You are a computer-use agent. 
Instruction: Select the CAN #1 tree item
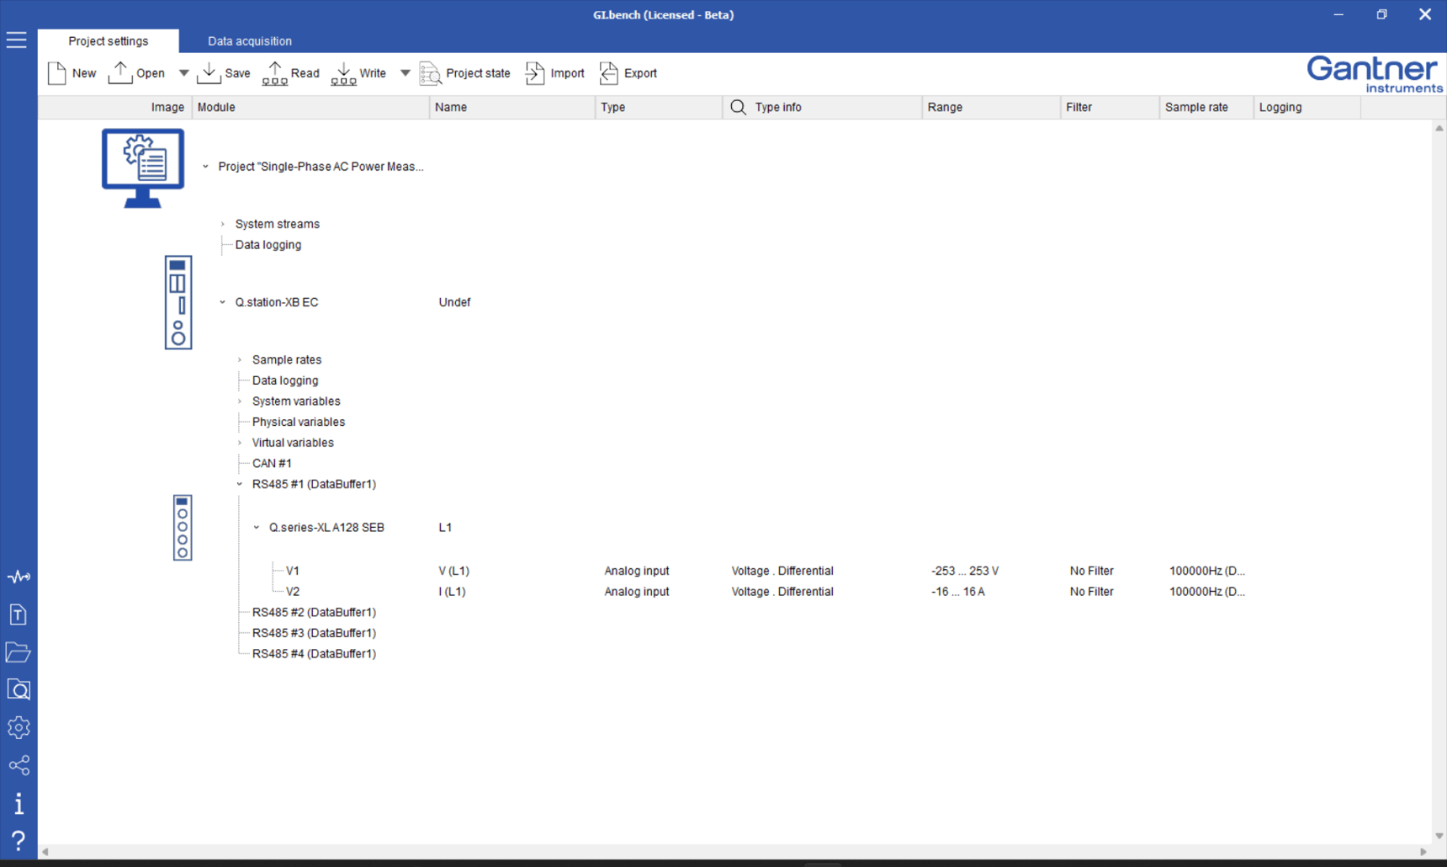point(272,463)
